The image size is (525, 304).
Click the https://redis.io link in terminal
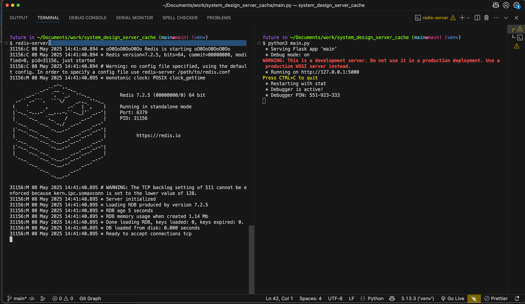pyautogui.click(x=158, y=136)
